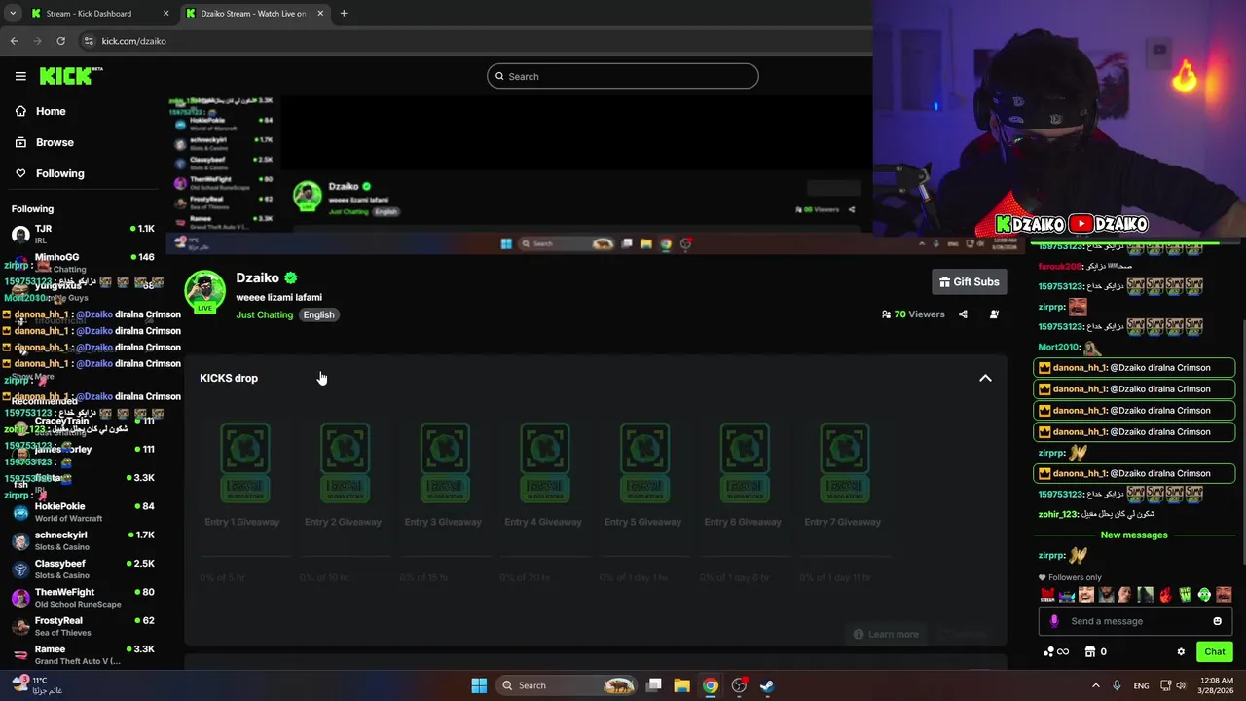Collapse the KICKS drop panel
The width and height of the screenshot is (1246, 701).
point(985,378)
